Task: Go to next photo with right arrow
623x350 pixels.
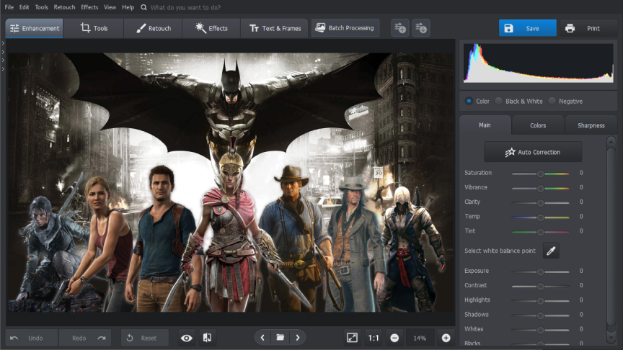Action: [x=298, y=338]
